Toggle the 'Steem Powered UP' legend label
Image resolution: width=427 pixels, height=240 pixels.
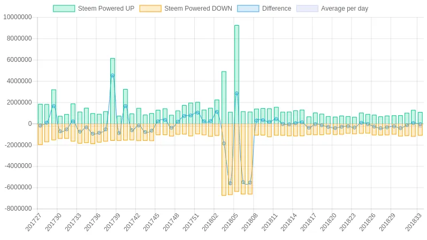[106, 9]
